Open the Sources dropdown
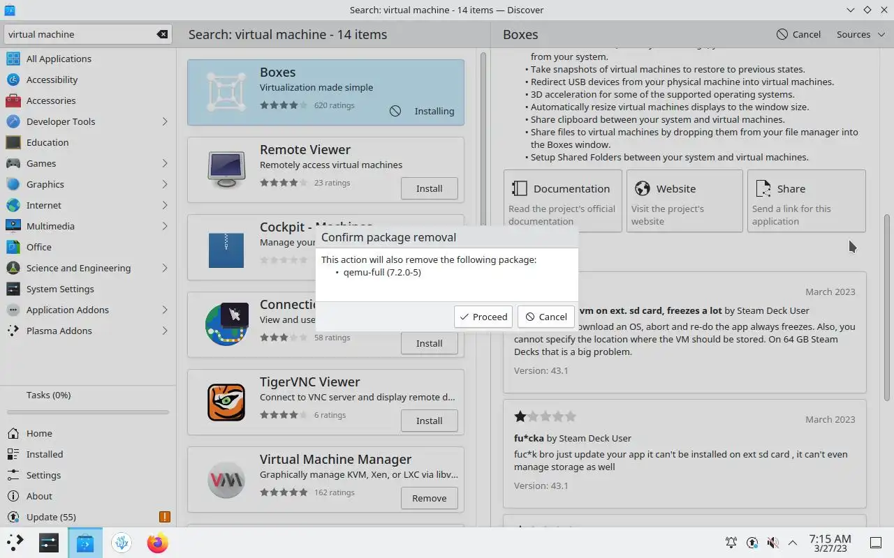This screenshot has height=558, width=894. [x=860, y=34]
